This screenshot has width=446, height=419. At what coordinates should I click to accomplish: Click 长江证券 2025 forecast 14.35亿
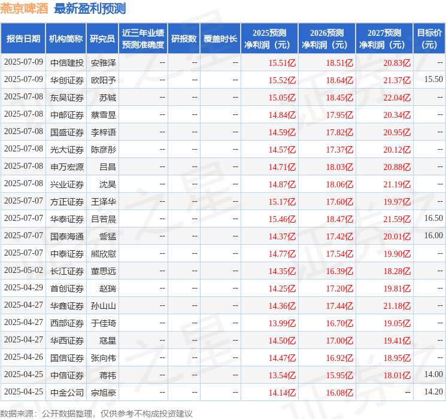282,271
